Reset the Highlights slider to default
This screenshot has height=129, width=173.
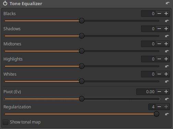(167, 66)
